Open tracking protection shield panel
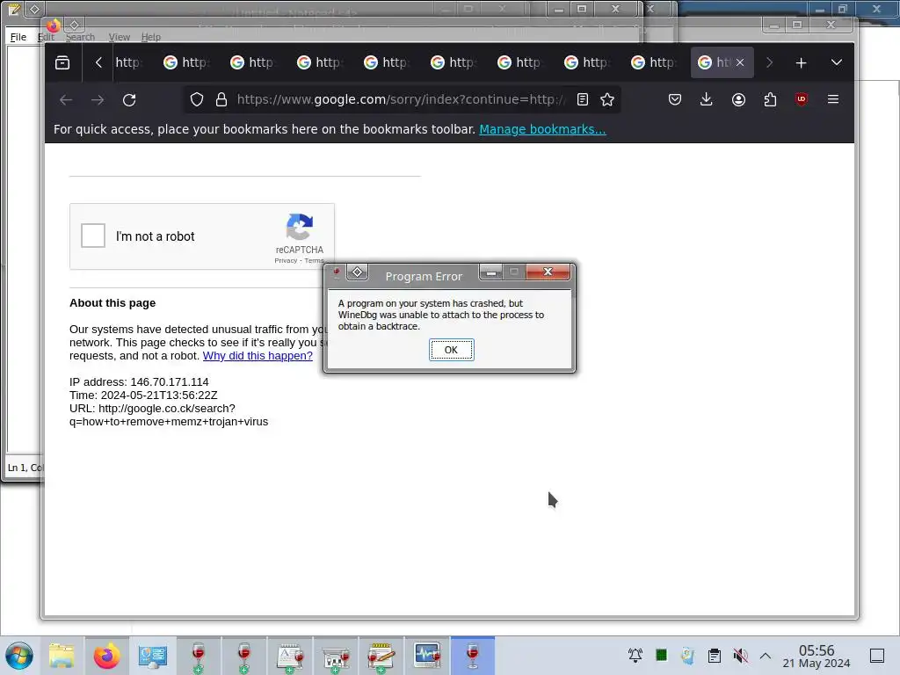 [197, 100]
